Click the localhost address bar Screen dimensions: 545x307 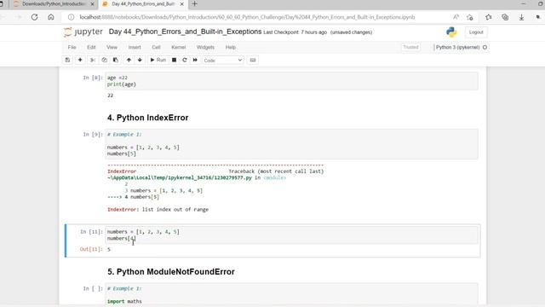coord(247,17)
